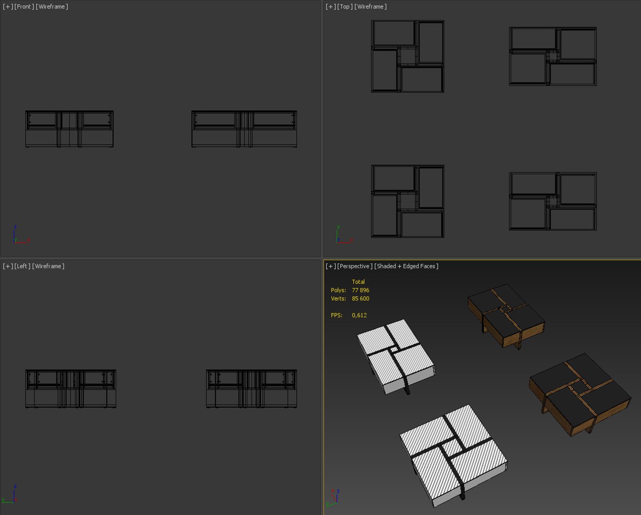
Task: Select the Total statistics header
Action: point(358,282)
